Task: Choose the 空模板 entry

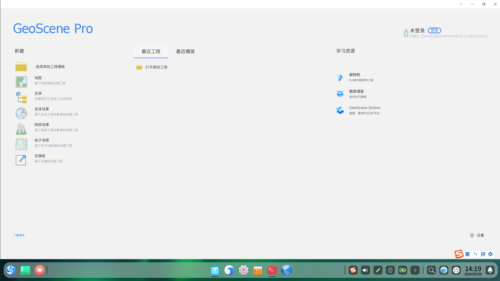Action: (x=49, y=159)
